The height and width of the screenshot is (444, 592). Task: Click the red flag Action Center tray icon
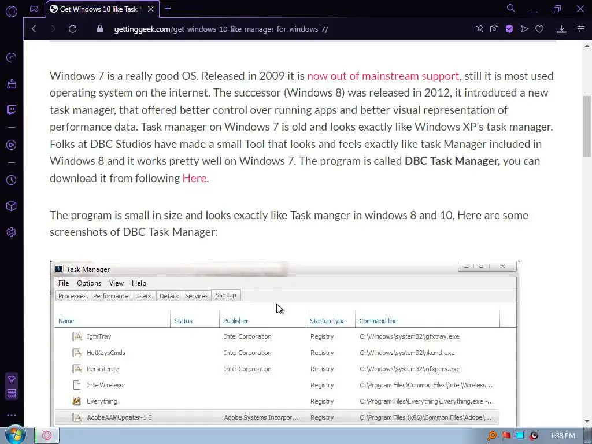[506, 436]
